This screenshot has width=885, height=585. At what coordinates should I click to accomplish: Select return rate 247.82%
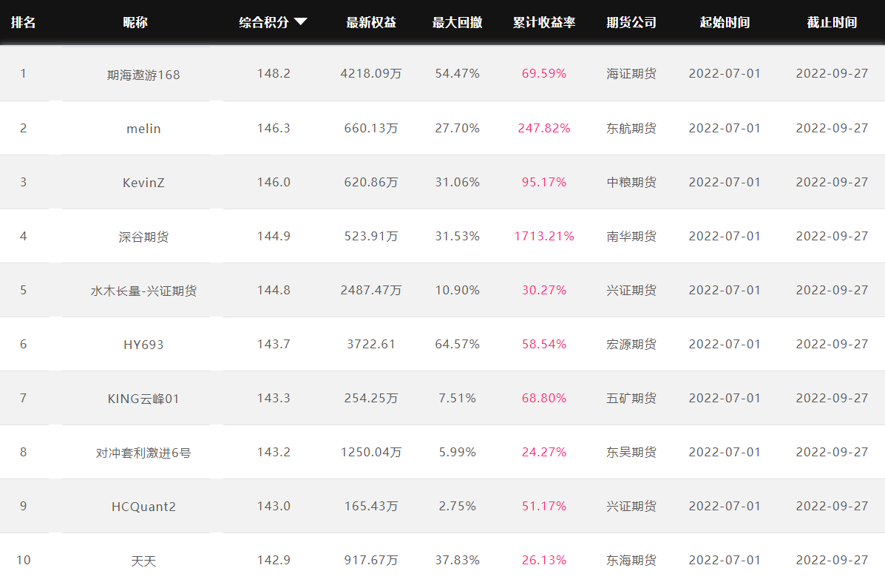544,128
